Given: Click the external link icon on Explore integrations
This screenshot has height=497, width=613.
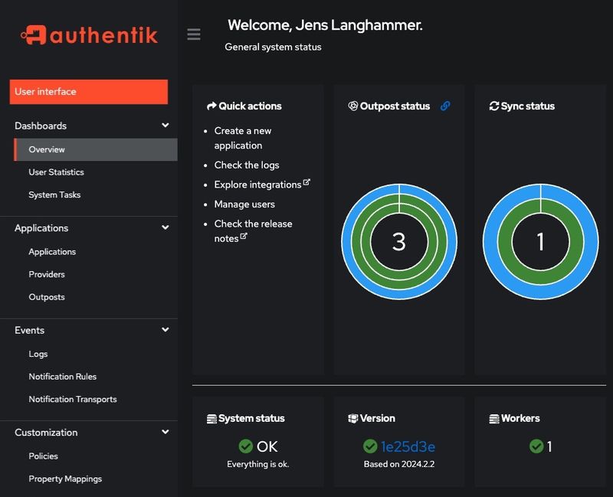Looking at the screenshot, I should (x=305, y=181).
